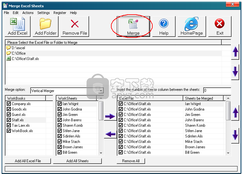
Task: Open the Help menu
Action: click(73, 13)
